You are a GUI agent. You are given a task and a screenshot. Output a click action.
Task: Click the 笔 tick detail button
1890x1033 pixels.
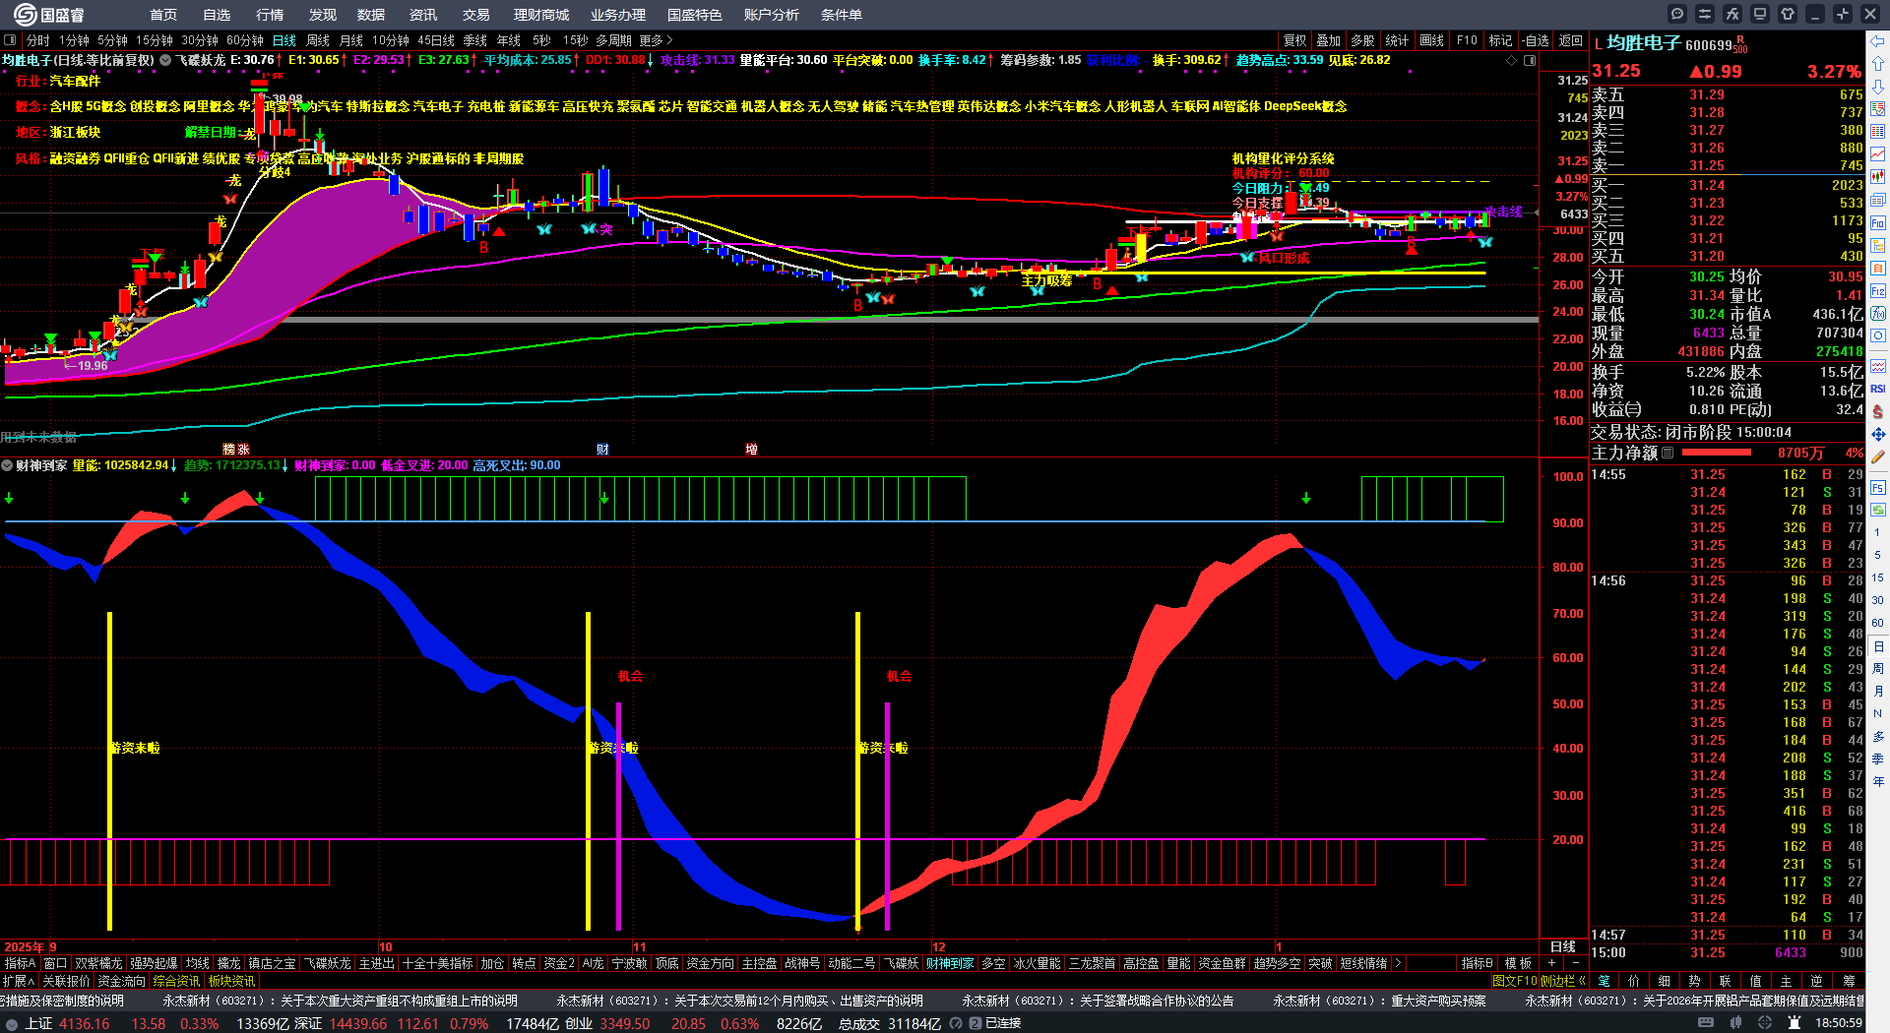click(1605, 981)
